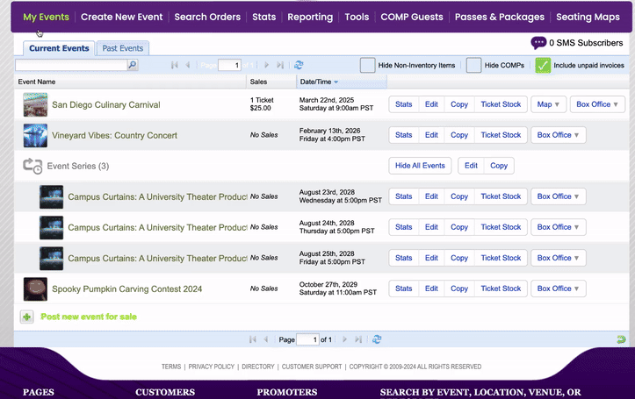Expand Box Office menu for Spooky Pumpkin Carving
This screenshot has width=635, height=399.
click(x=558, y=289)
